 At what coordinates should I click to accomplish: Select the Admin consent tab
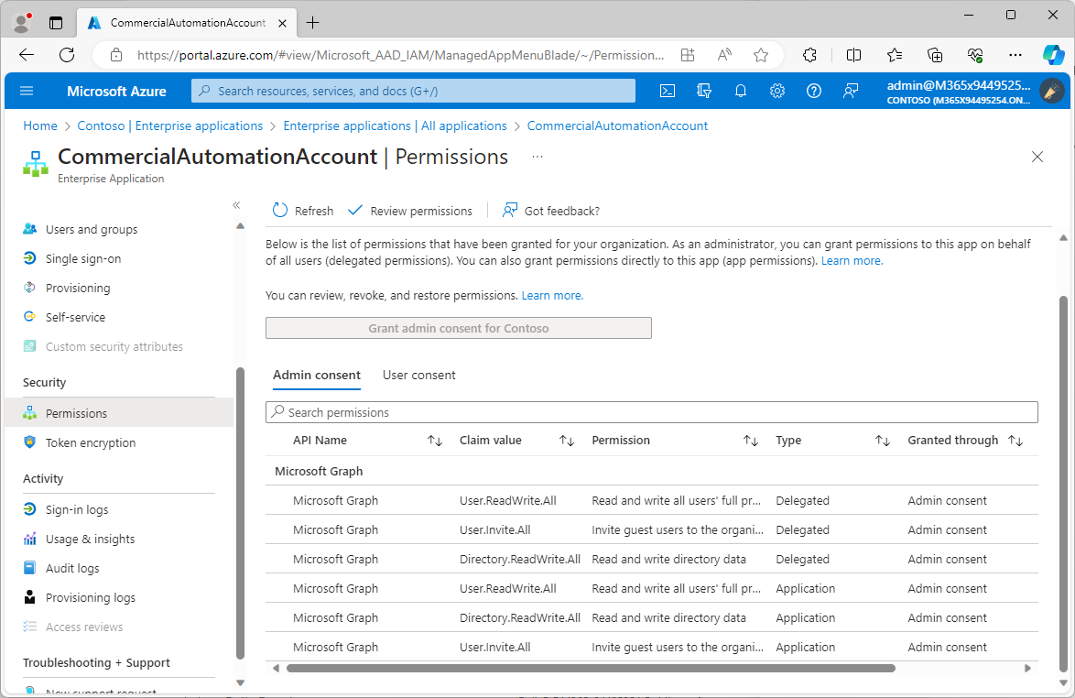pyautogui.click(x=317, y=375)
